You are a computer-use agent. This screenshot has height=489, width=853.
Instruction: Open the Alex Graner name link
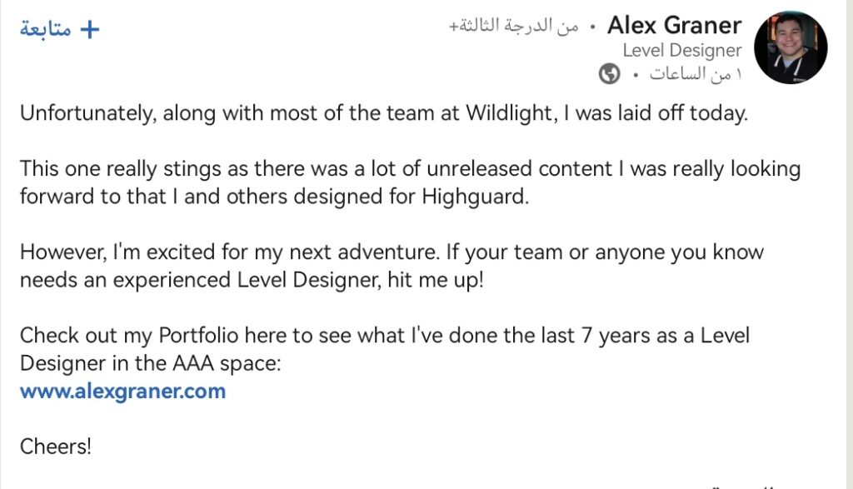pyautogui.click(x=674, y=26)
